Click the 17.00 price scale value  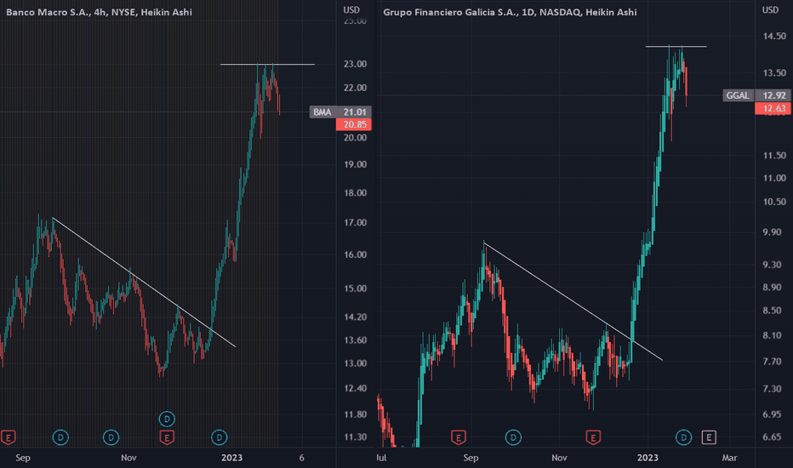tap(355, 222)
